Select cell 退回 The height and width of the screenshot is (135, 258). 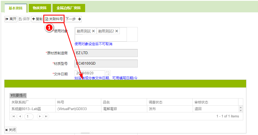215,109
